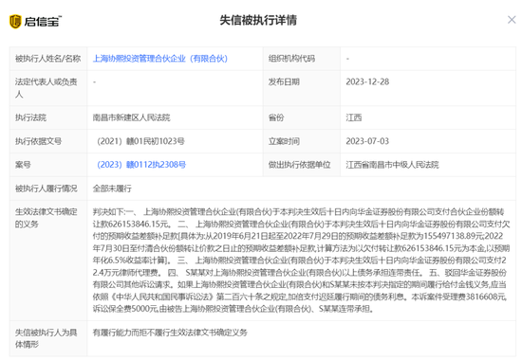This screenshot has width=522, height=360.
Task: Open case number （2023）赣0112执2308号 link
Action: pyautogui.click(x=141, y=165)
